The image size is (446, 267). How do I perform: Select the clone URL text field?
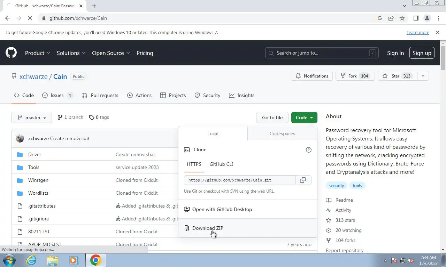[x=240, y=180]
